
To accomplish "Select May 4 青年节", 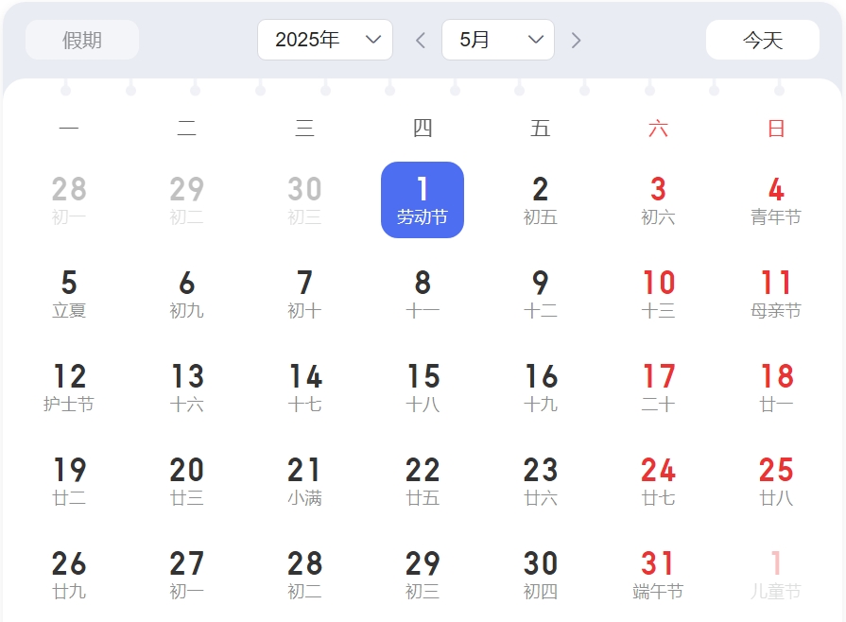I will [x=776, y=200].
